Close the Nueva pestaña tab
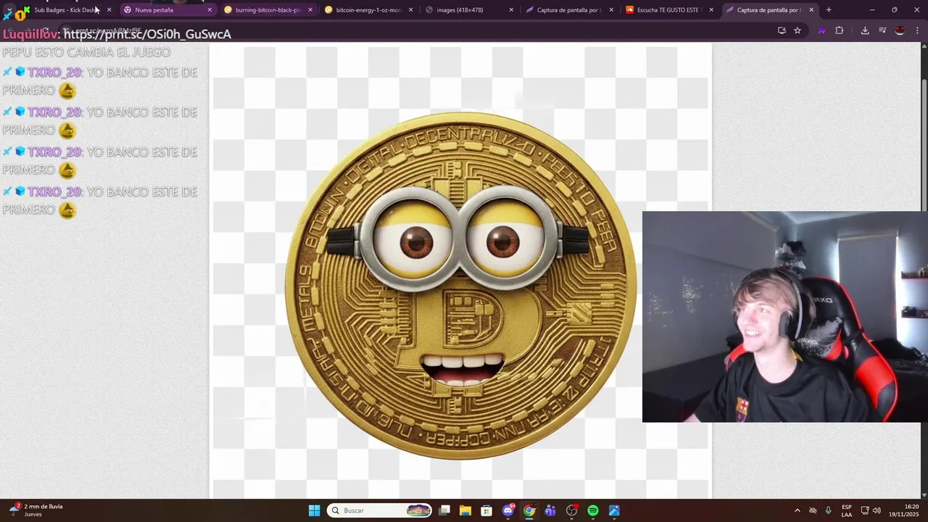 (210, 10)
